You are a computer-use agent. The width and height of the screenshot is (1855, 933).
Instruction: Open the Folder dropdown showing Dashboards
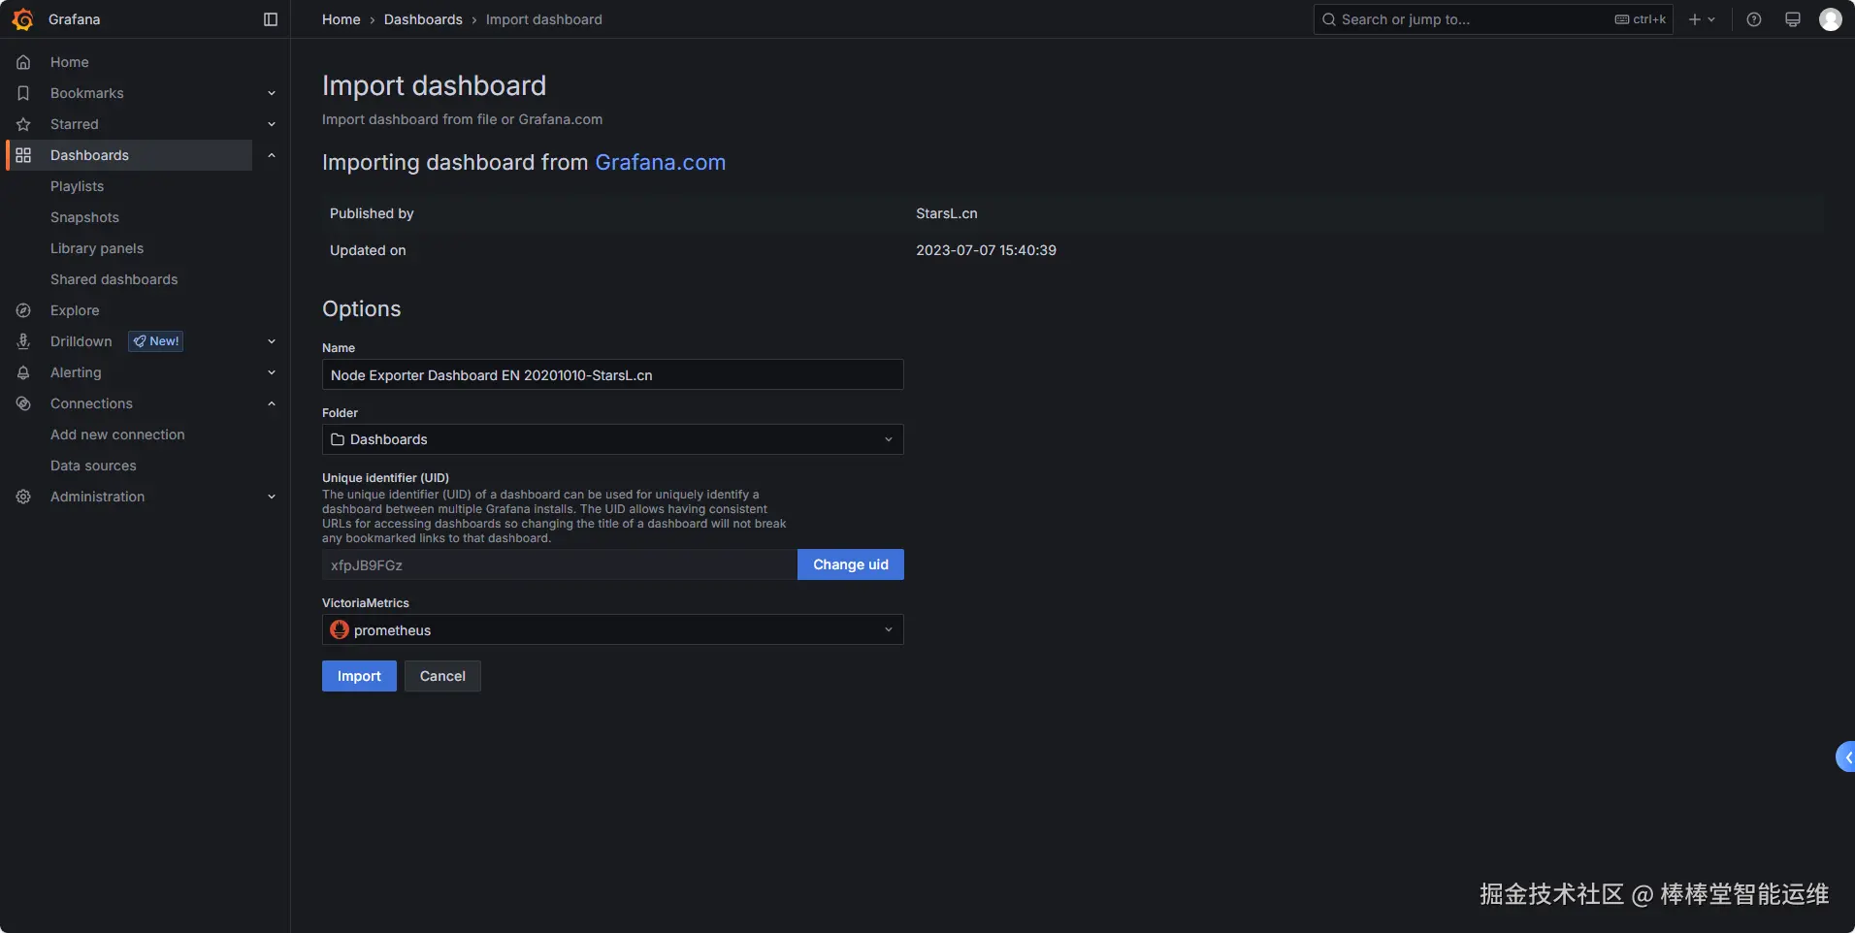click(612, 439)
